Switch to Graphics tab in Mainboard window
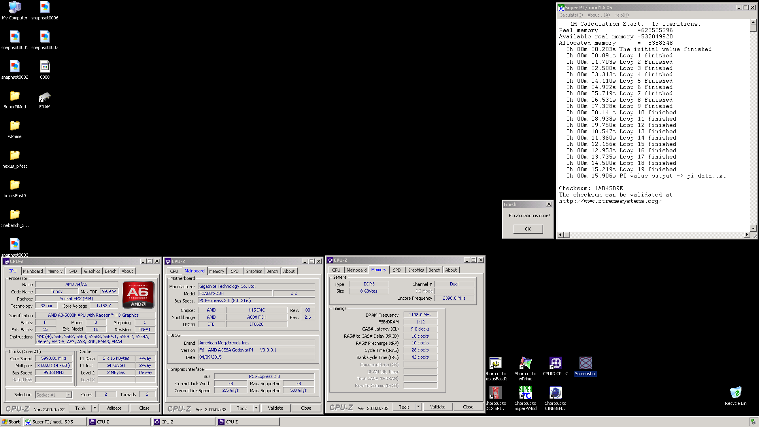Image resolution: width=759 pixels, height=427 pixels. click(x=253, y=271)
